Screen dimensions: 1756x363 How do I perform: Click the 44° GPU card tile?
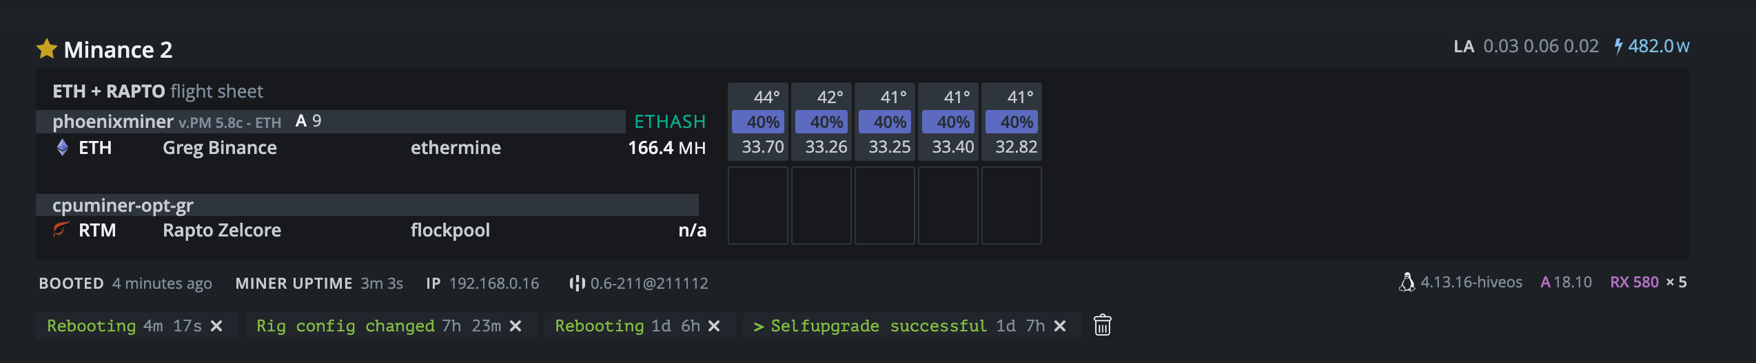pyautogui.click(x=757, y=122)
